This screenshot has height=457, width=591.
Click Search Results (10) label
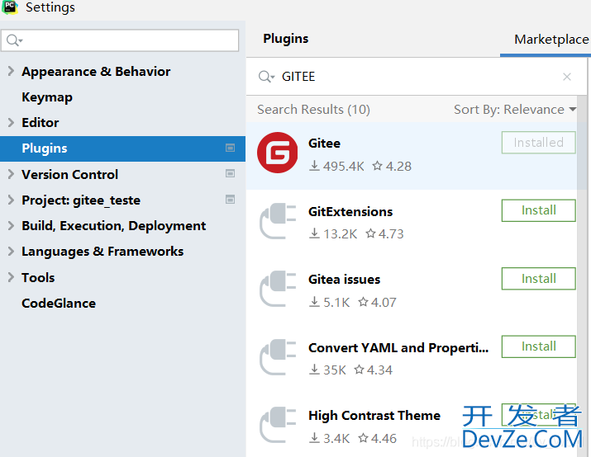tap(313, 110)
